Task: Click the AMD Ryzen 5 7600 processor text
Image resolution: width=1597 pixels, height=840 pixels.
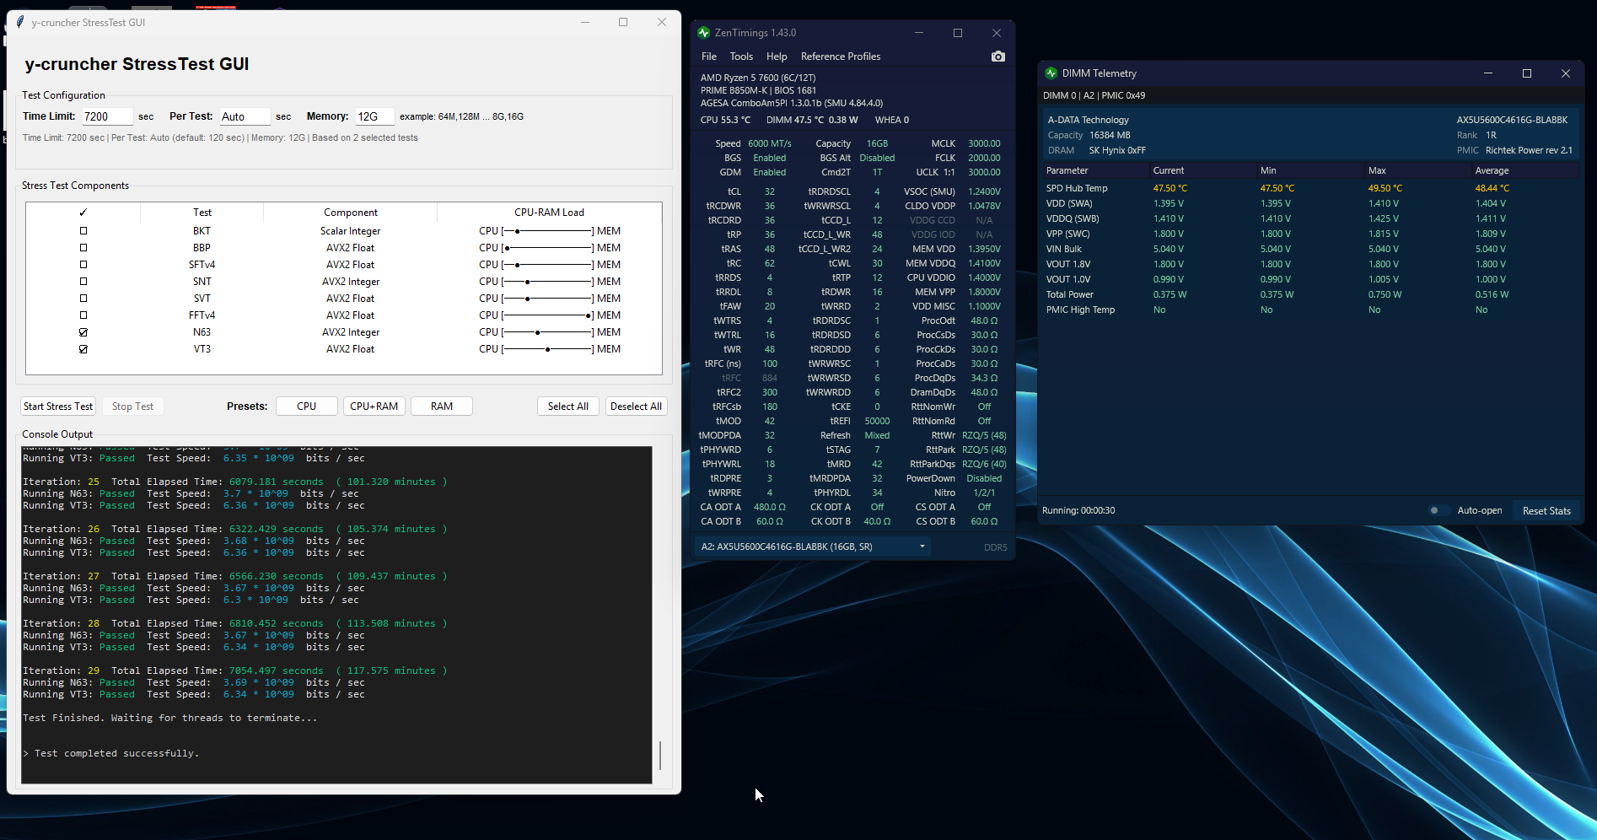Action: (x=758, y=78)
